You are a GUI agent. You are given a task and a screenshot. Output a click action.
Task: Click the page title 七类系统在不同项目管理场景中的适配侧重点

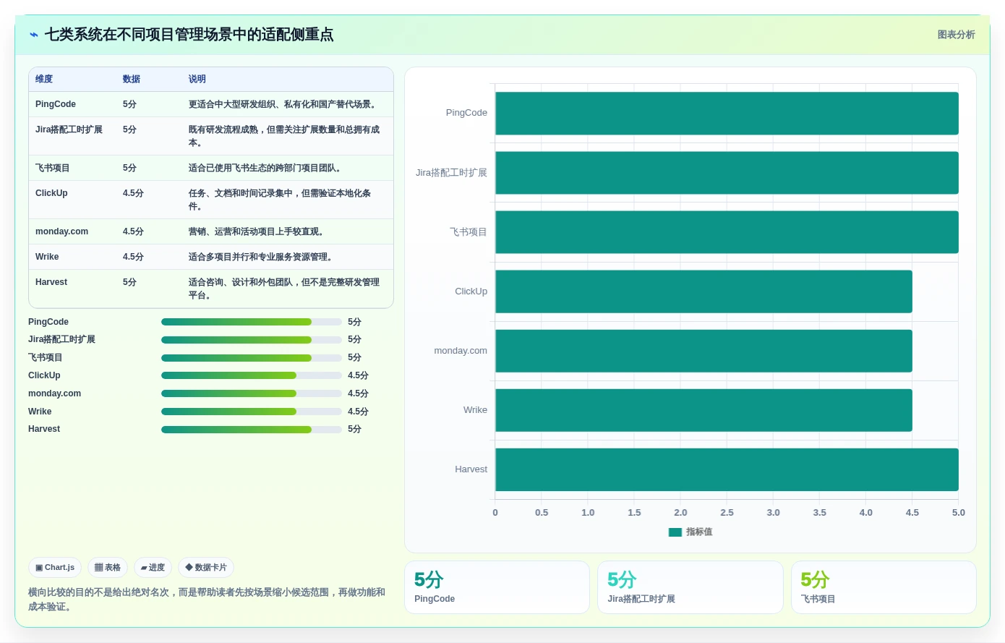click(189, 35)
